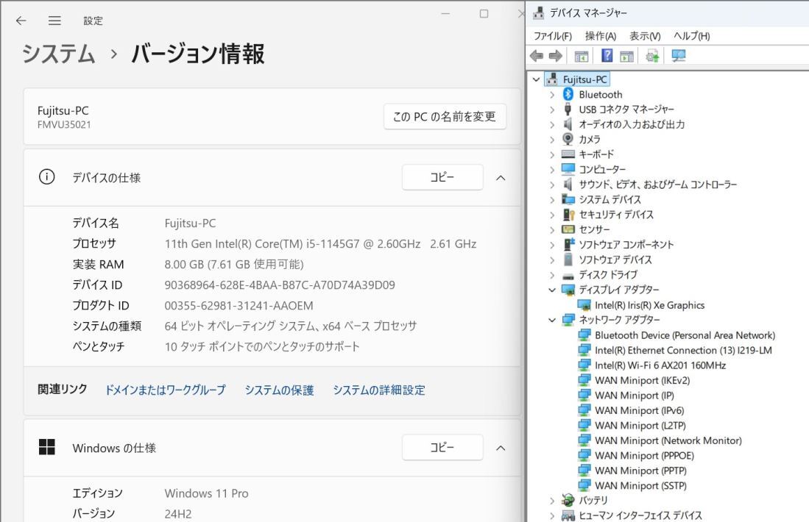The width and height of the screenshot is (809, 522).
Task: Collapse the ネットワーク アダプター category
Action: 552,320
